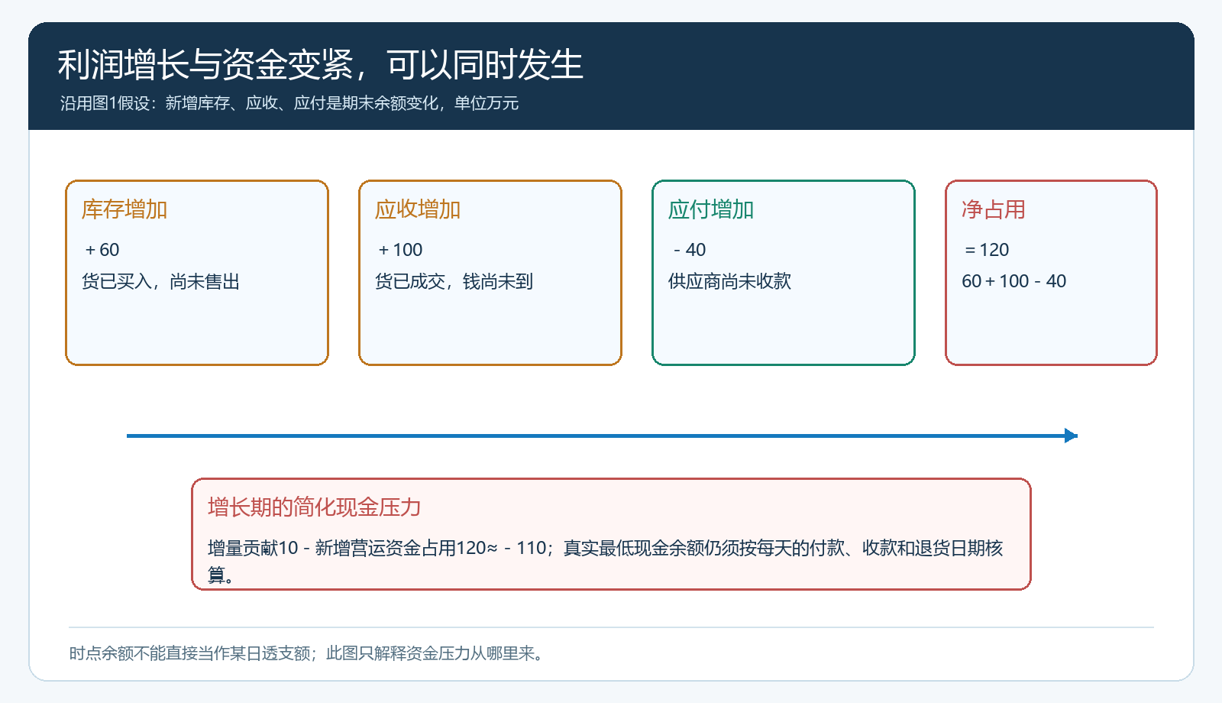Select the value + 100
1222x703 pixels.
tap(400, 250)
